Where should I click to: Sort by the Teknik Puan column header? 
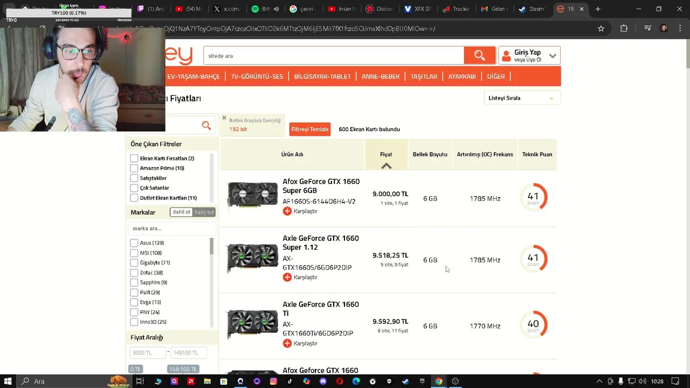[x=537, y=155]
